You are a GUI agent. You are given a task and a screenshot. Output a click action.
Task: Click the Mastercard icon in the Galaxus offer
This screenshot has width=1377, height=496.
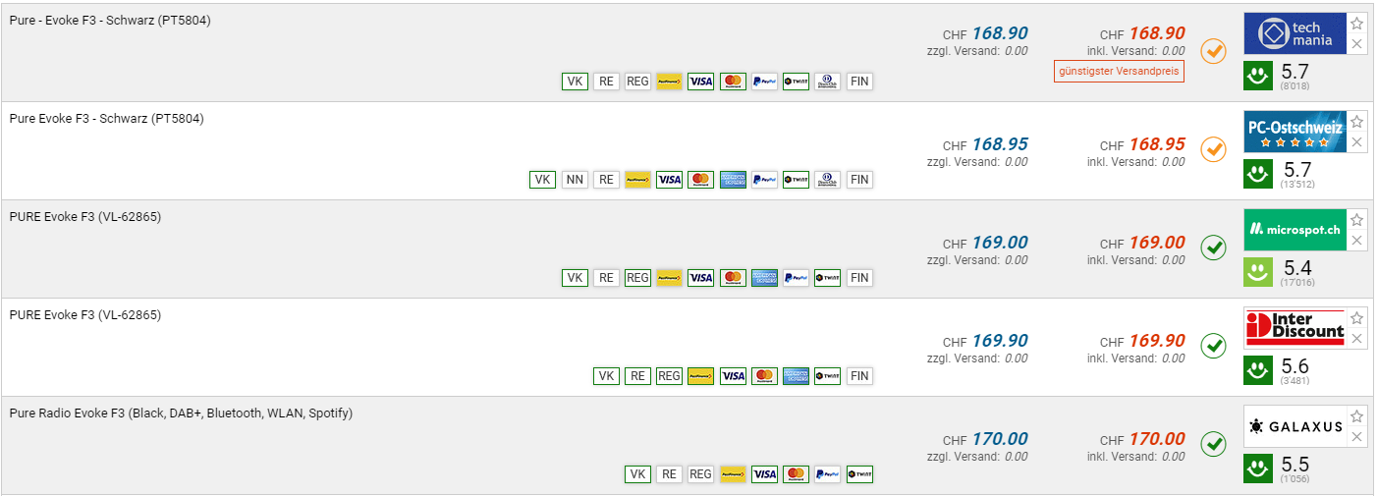tap(796, 474)
